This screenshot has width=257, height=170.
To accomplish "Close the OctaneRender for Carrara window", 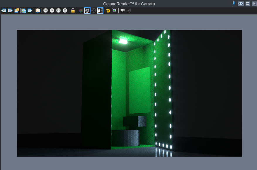I will click(x=254, y=4).
